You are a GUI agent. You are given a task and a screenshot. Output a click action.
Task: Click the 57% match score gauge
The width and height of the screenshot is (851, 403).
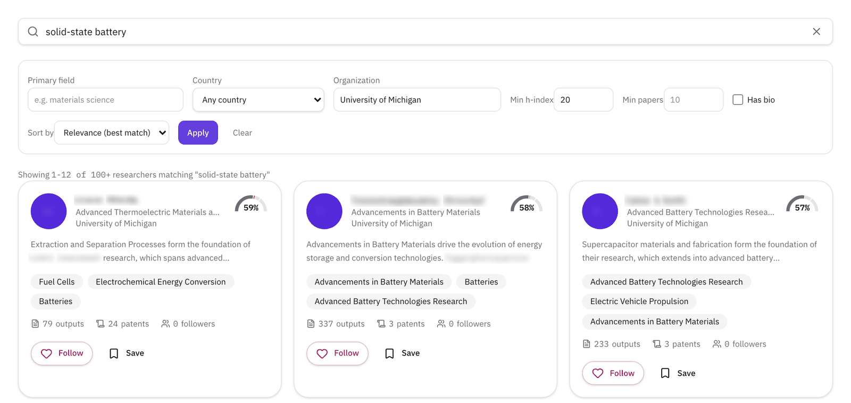[x=803, y=204]
